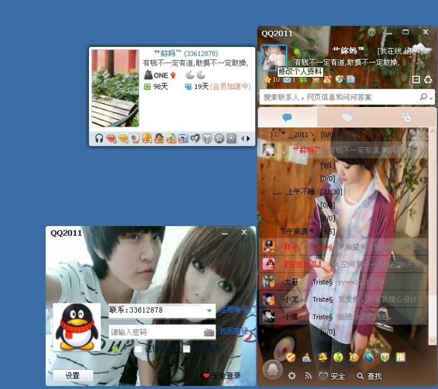
Task: Launch the QQ game boat icon
Action: [307, 358]
